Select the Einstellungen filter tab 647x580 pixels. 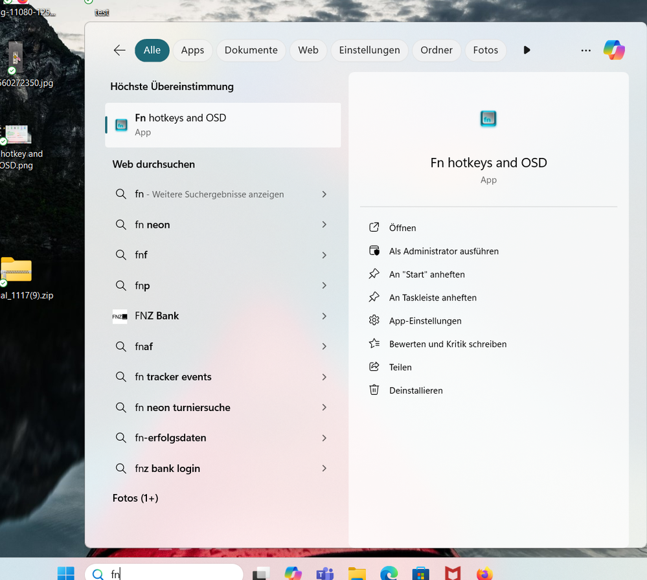pos(369,50)
